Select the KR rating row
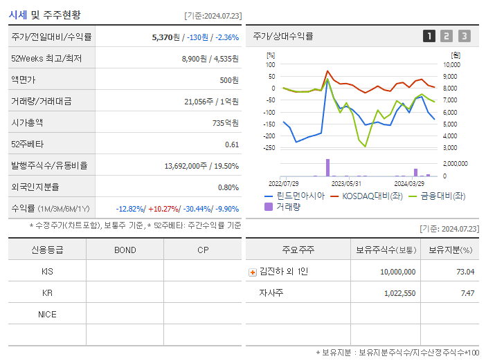The height and width of the screenshot is (363, 486). [125, 292]
